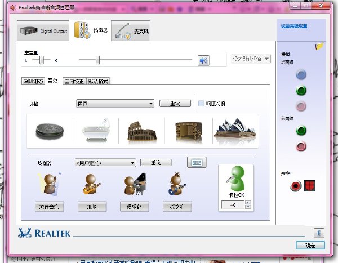Open the 环境 environment dropdown showing 房间
338x263 pixels.
(x=115, y=104)
